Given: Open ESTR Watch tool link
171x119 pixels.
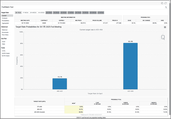Looking at the screenshot, I should pos(6,56).
